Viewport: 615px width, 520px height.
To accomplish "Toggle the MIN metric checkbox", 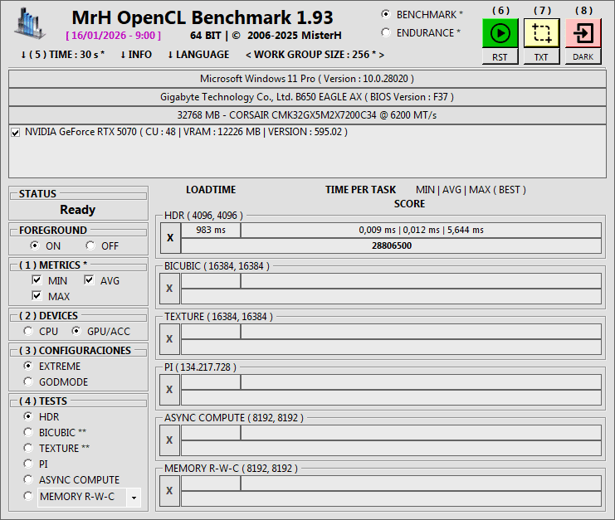I will tap(37, 280).
